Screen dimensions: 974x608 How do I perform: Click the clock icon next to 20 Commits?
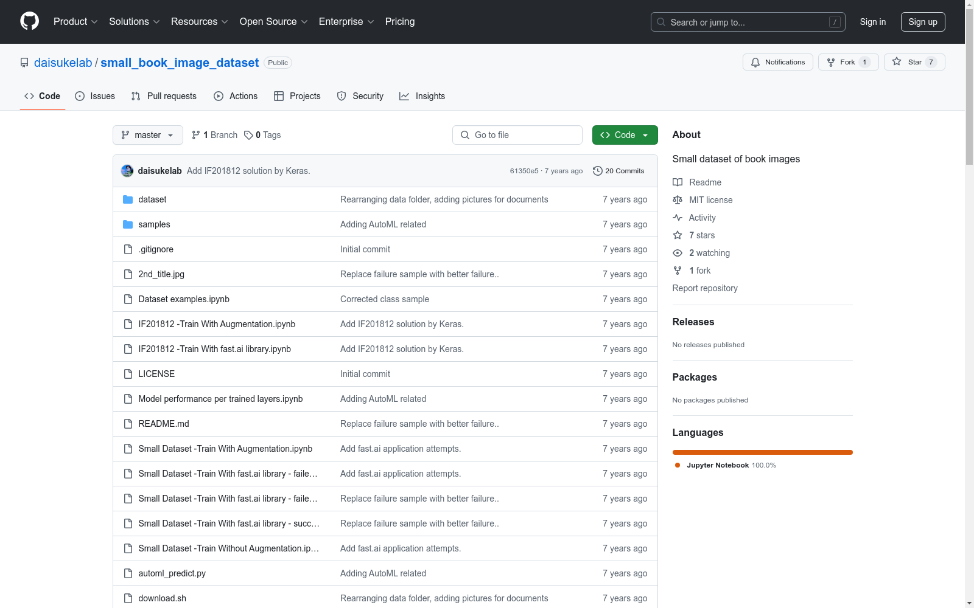click(598, 171)
